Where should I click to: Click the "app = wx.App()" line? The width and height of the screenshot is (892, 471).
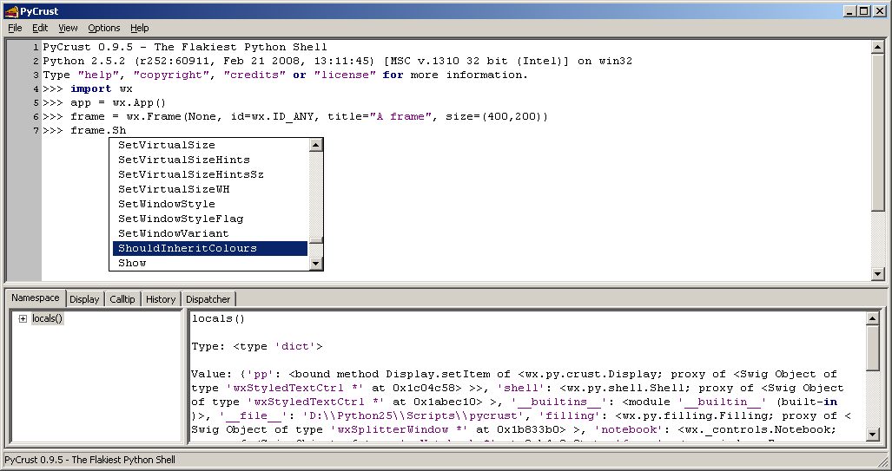(118, 103)
